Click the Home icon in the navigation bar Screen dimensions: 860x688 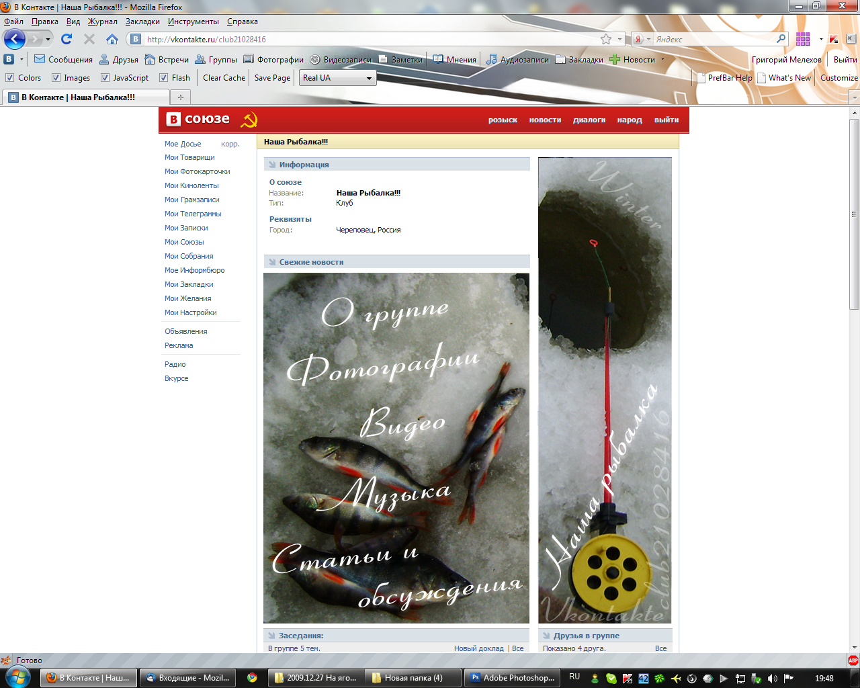click(x=112, y=39)
